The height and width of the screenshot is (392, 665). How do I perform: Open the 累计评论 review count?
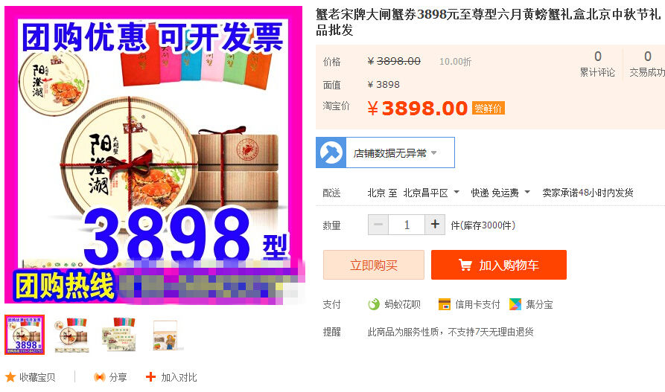(x=597, y=63)
